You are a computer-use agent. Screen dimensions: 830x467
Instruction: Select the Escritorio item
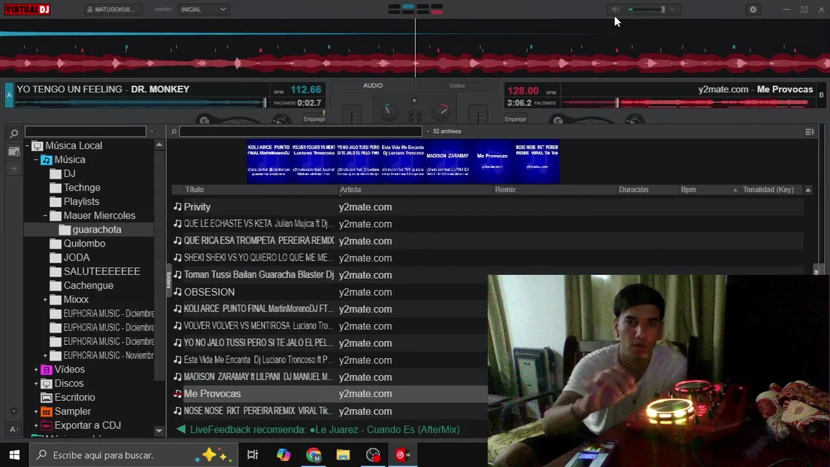click(x=75, y=398)
